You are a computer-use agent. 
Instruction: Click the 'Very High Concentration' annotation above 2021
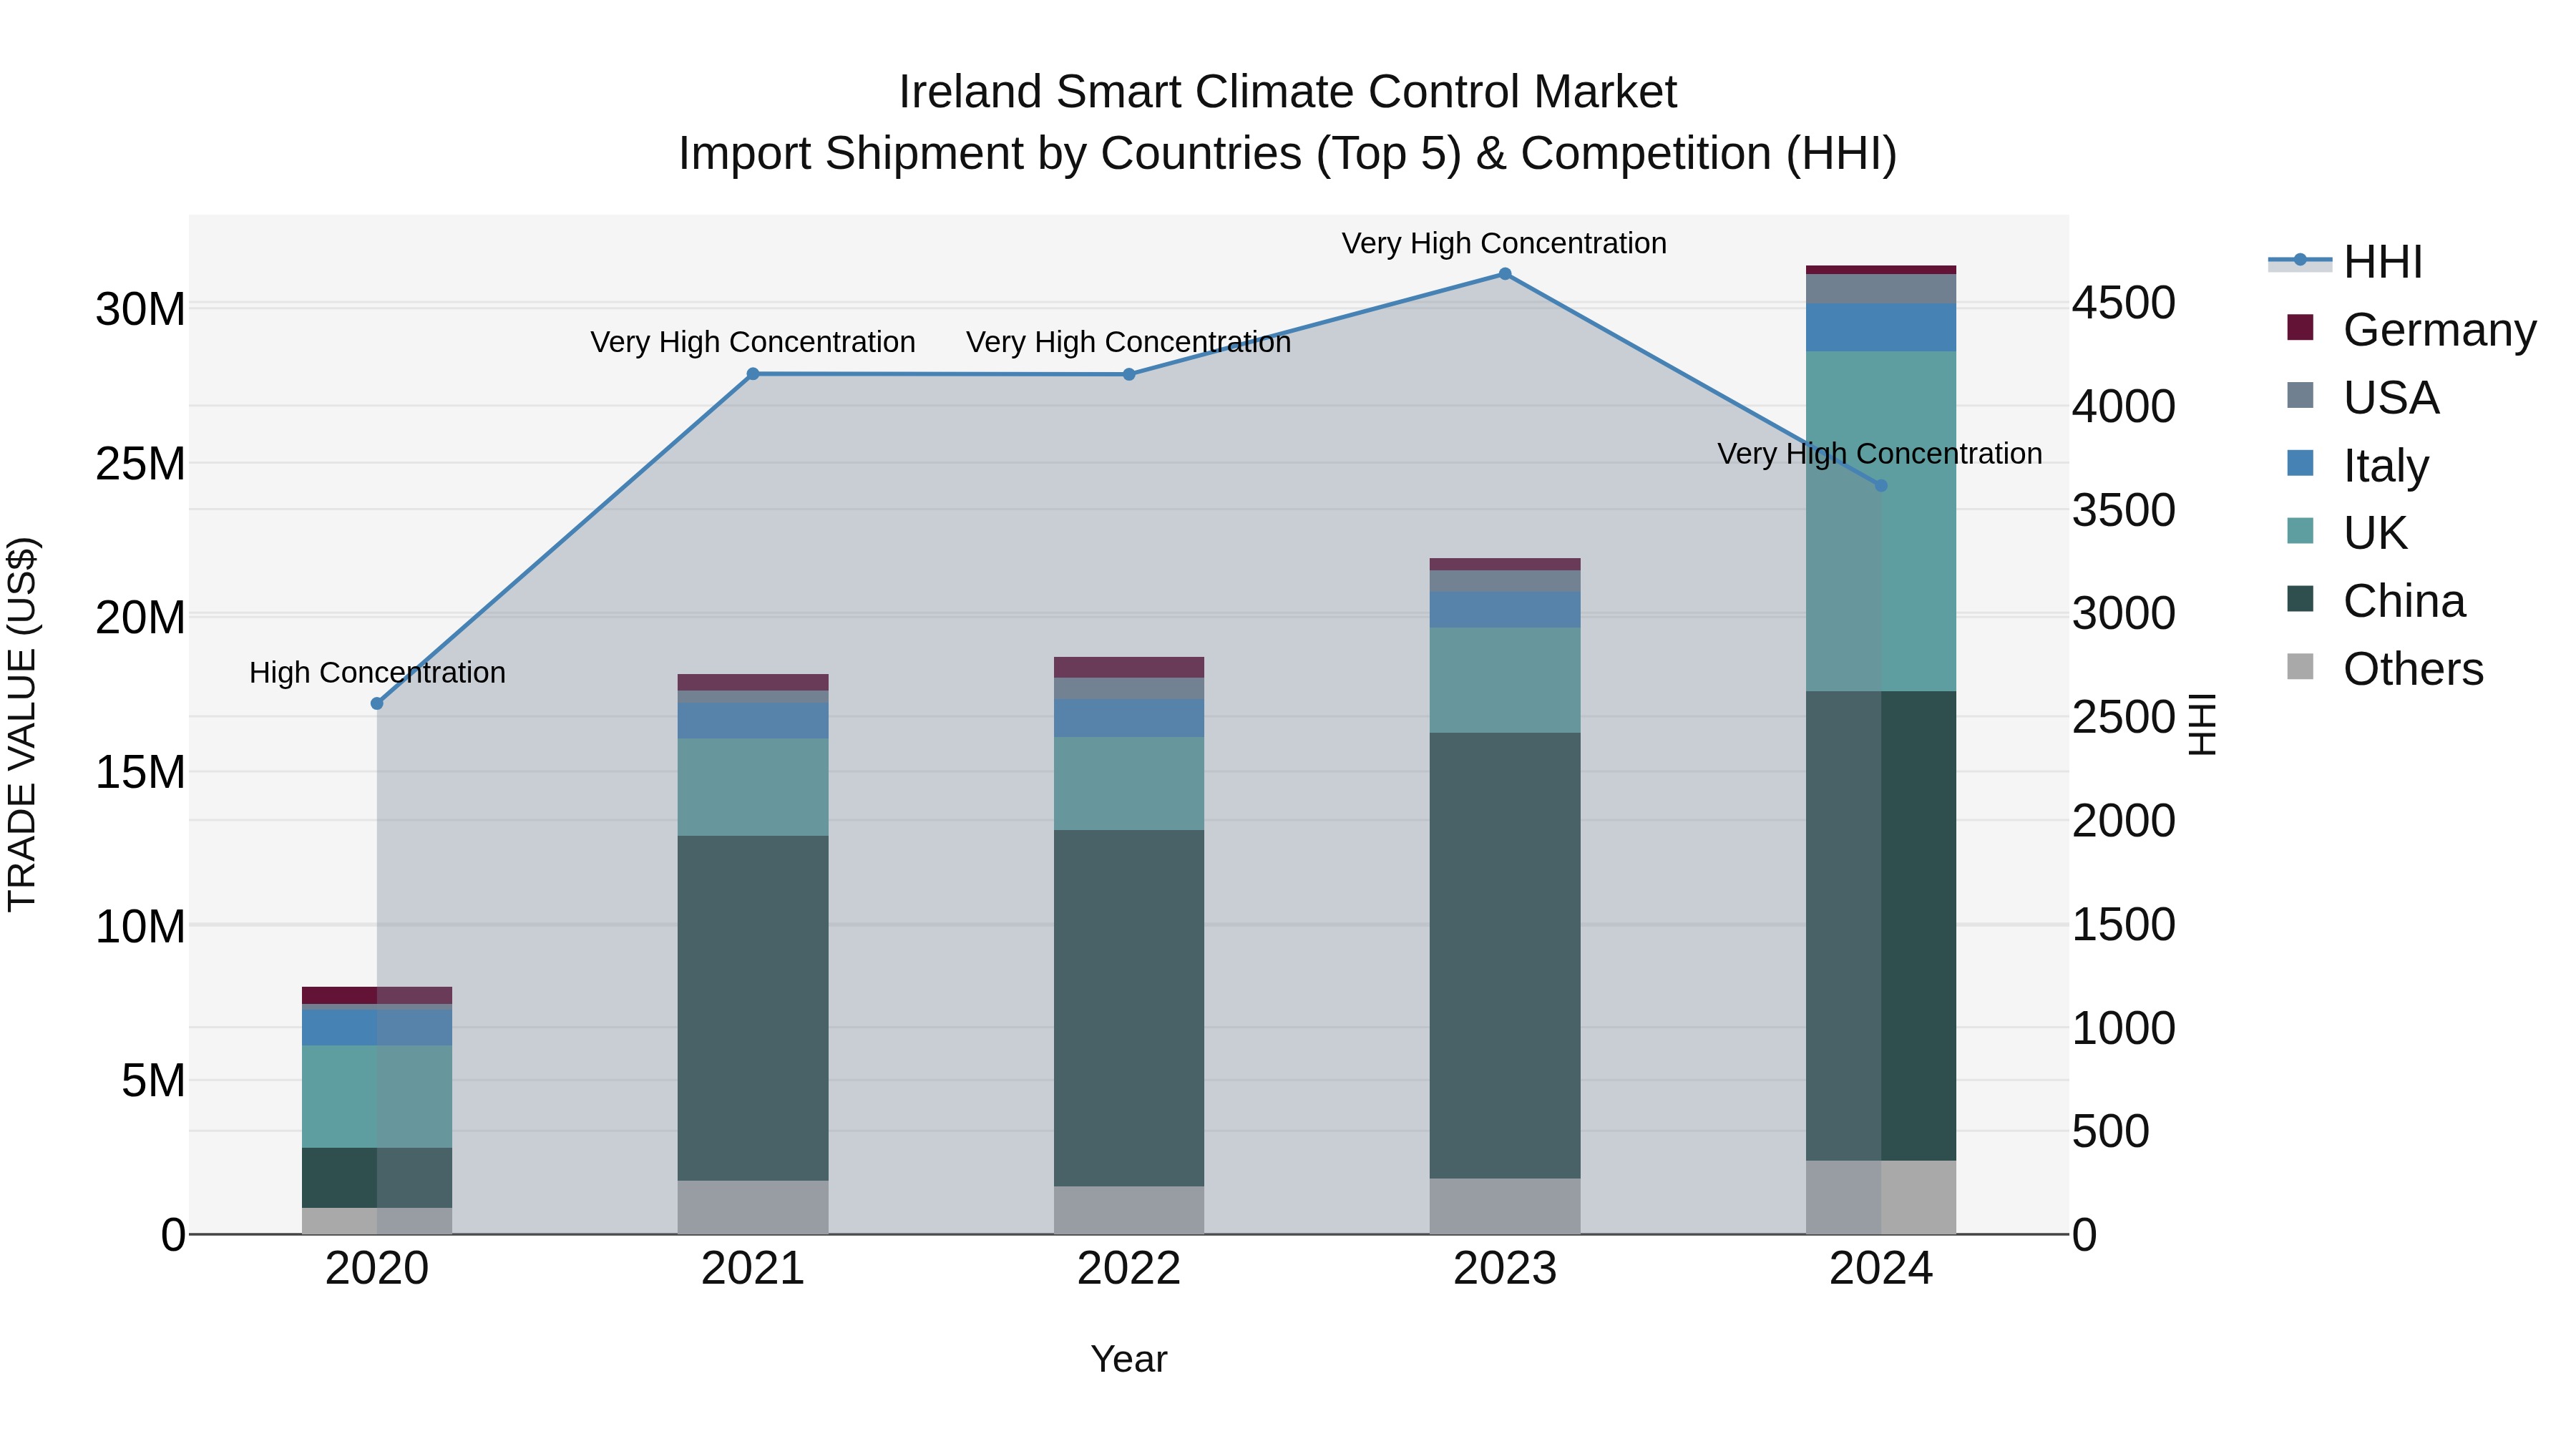click(753, 342)
